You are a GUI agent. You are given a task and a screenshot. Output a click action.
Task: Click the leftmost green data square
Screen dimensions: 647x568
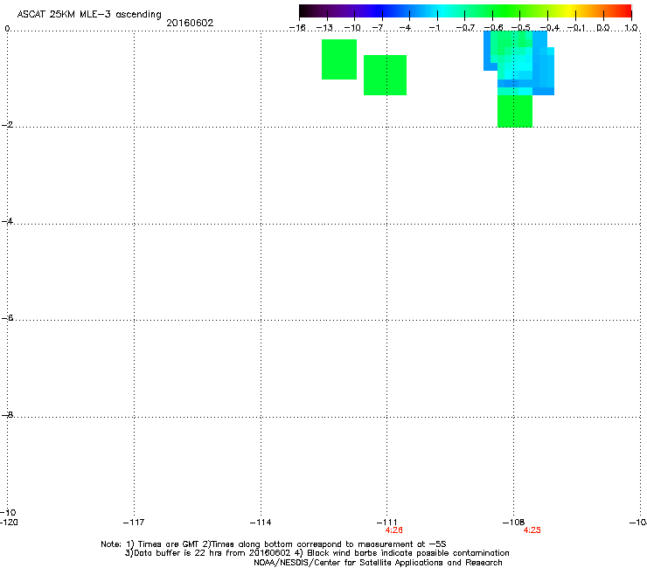coord(339,59)
